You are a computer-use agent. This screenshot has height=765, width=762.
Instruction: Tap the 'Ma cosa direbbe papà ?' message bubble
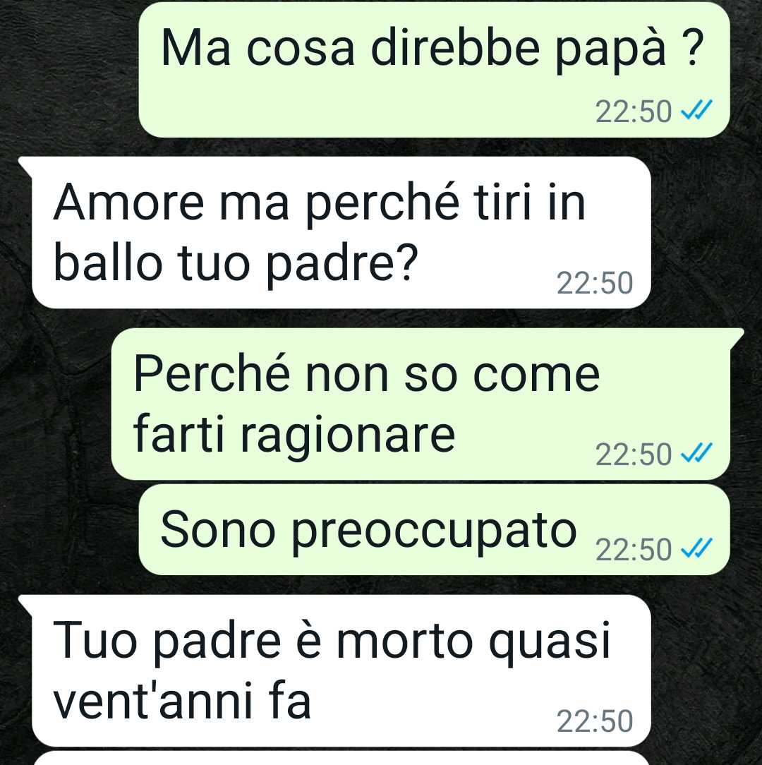(434, 70)
